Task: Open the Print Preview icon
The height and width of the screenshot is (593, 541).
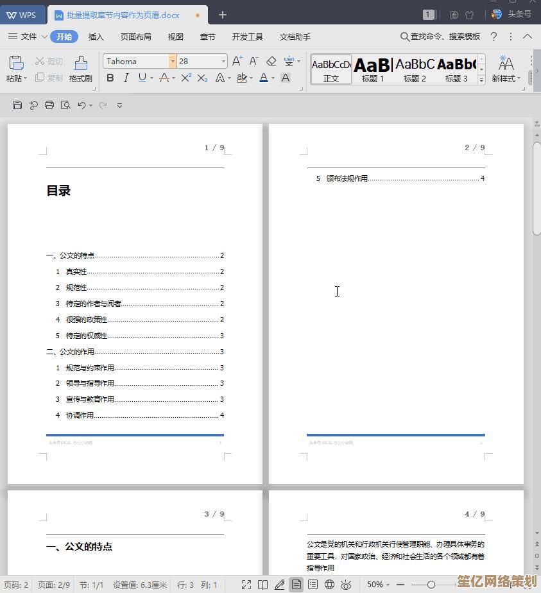Action: pos(66,105)
